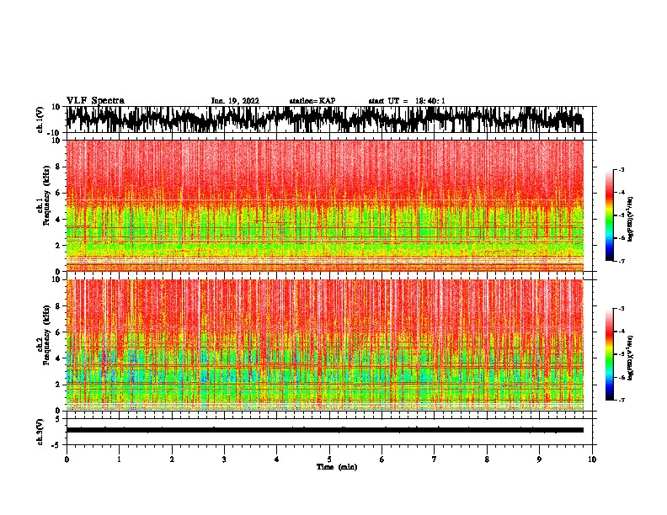The image size is (667, 515).
Task: Click time-axis tick label "3"
Action: pyautogui.click(x=224, y=459)
